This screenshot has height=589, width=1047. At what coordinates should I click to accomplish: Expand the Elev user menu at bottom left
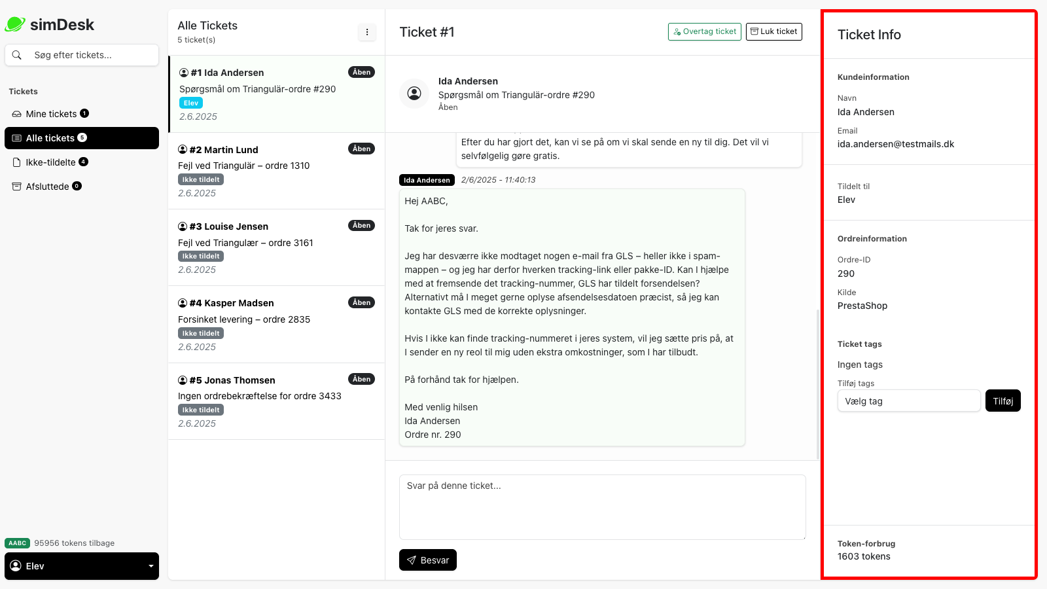[82, 565]
